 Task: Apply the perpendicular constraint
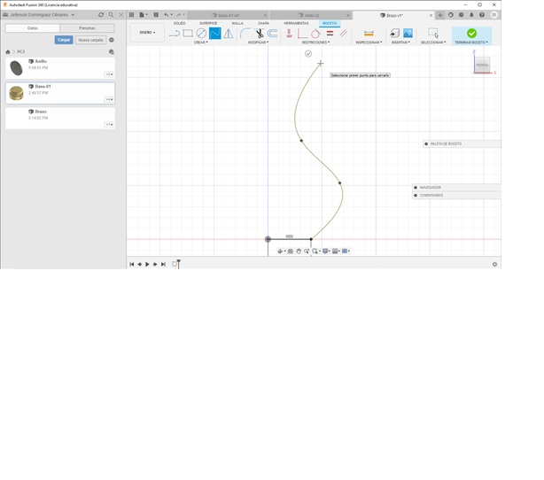[302, 34]
